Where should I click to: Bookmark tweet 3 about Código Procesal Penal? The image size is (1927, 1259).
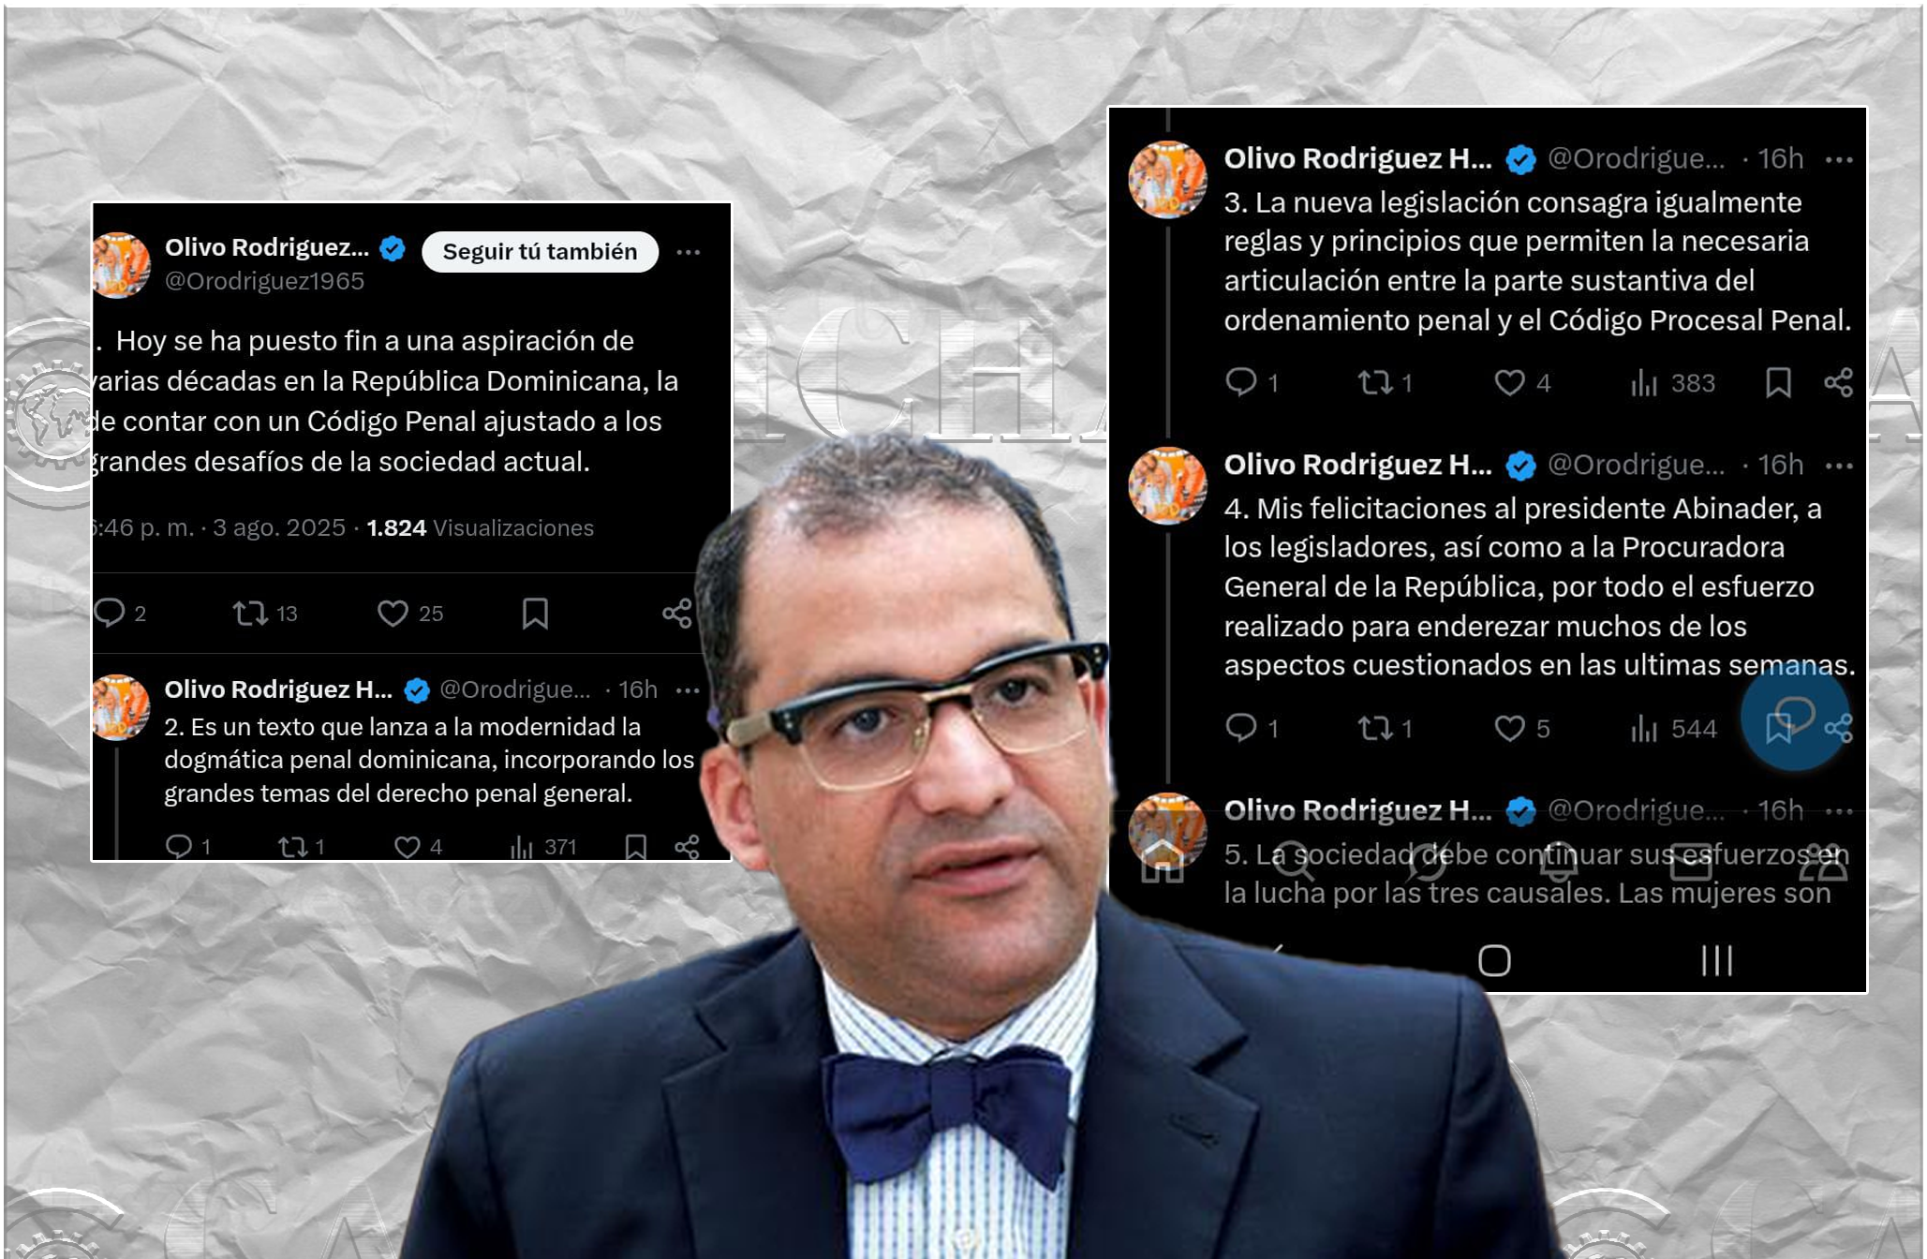1778,382
